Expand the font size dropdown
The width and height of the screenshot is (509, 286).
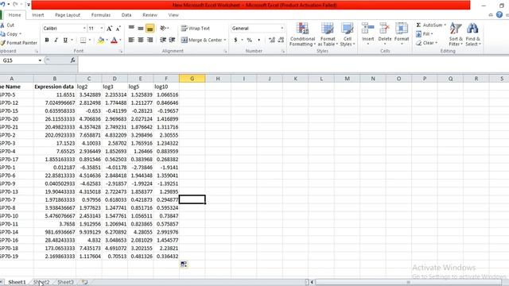coord(102,29)
